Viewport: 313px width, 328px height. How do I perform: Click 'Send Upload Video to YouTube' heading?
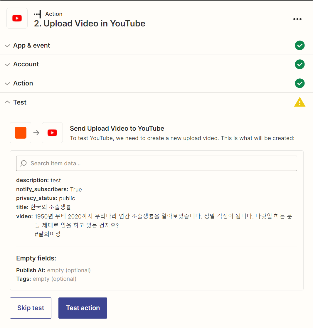pos(117,128)
